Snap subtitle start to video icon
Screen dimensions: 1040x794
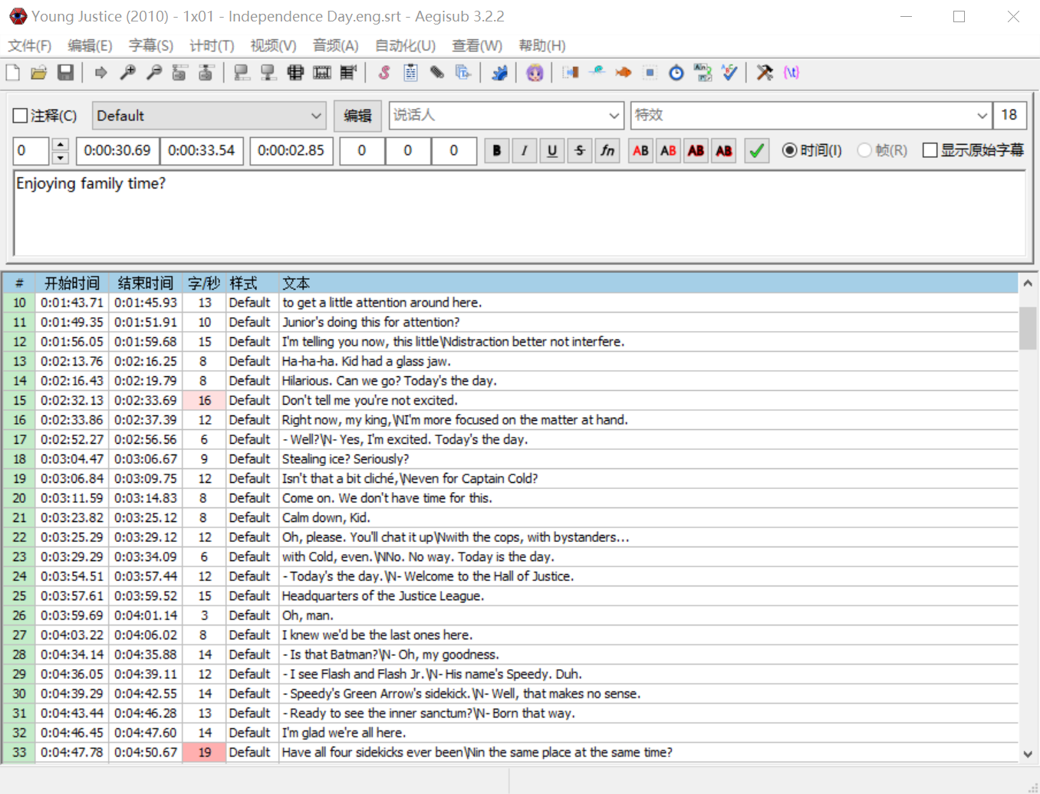[242, 73]
